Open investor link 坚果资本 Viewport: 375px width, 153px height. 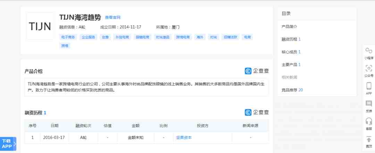click(x=184, y=137)
